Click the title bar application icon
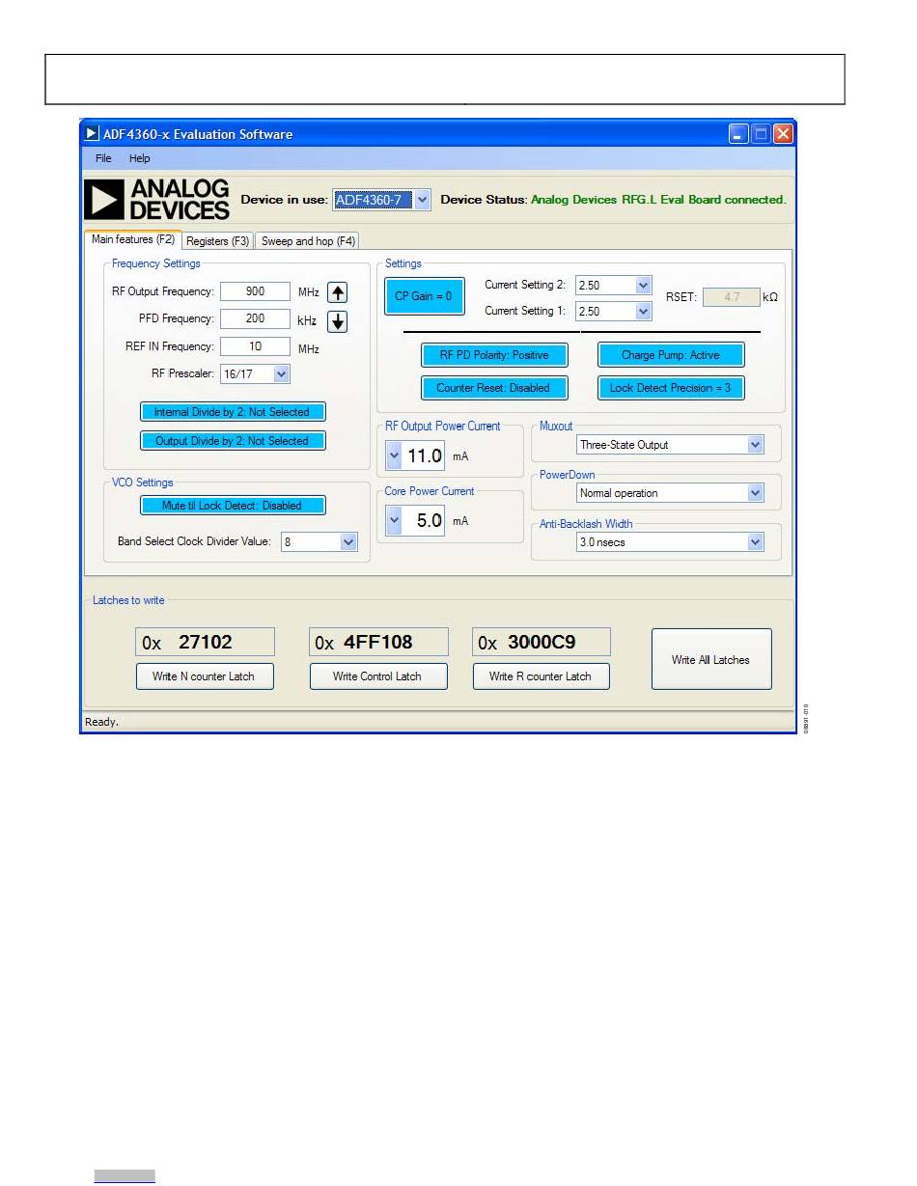 click(x=93, y=133)
